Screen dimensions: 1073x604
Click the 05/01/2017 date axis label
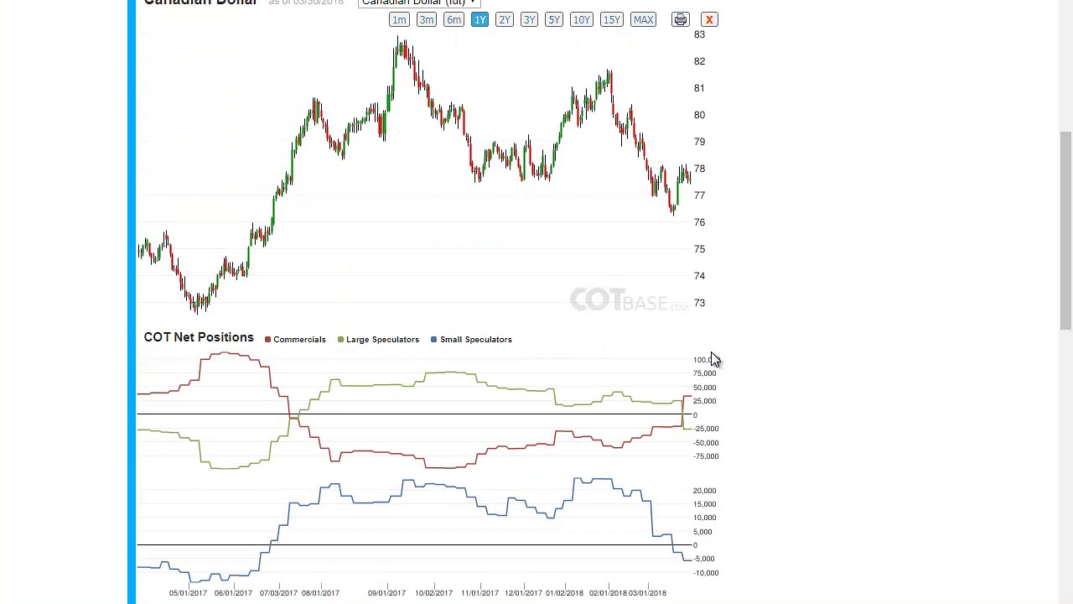pos(188,593)
